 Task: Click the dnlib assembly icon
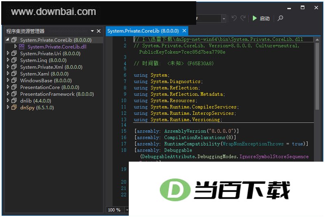click(x=14, y=101)
